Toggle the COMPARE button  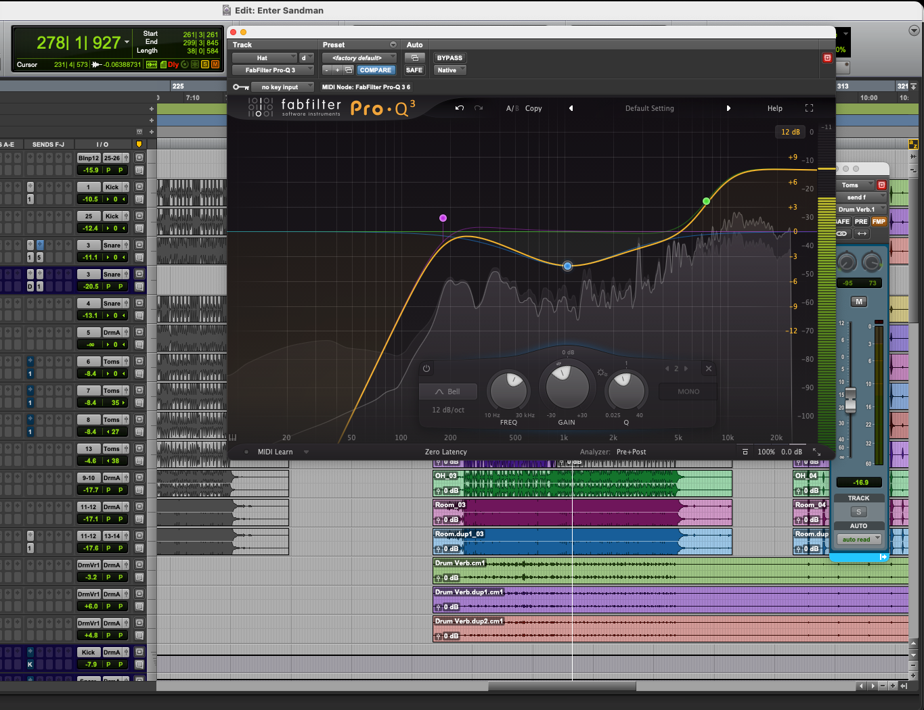(376, 70)
